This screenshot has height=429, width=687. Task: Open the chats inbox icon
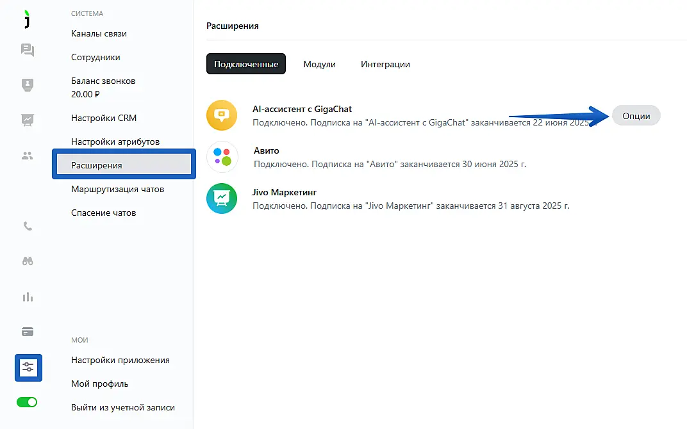pos(28,50)
